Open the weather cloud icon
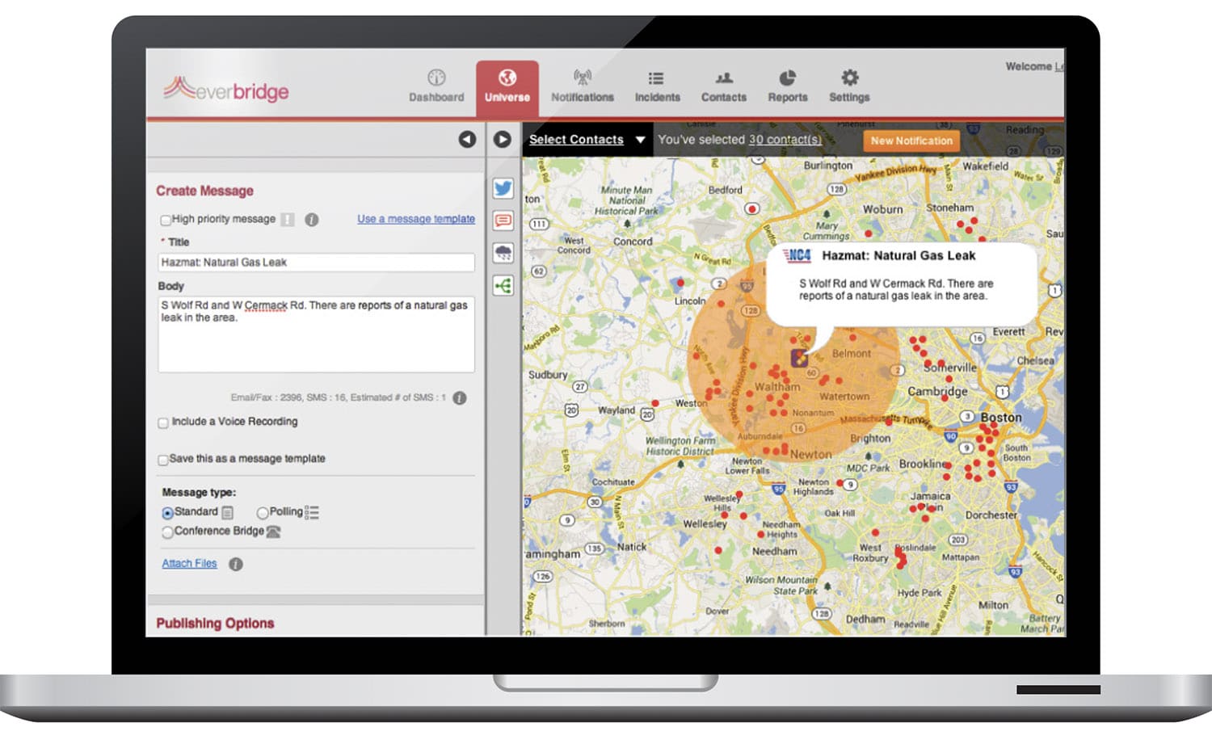The width and height of the screenshot is (1212, 744). [x=503, y=253]
